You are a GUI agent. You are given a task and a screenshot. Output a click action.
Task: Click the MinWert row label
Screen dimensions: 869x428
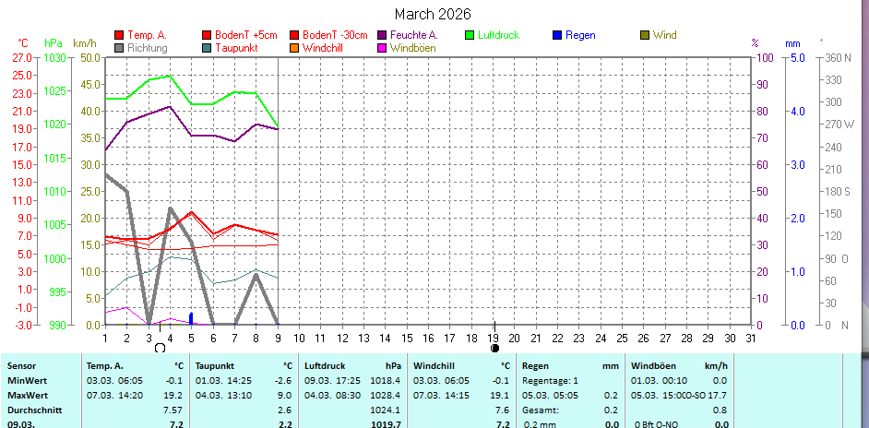(x=28, y=380)
